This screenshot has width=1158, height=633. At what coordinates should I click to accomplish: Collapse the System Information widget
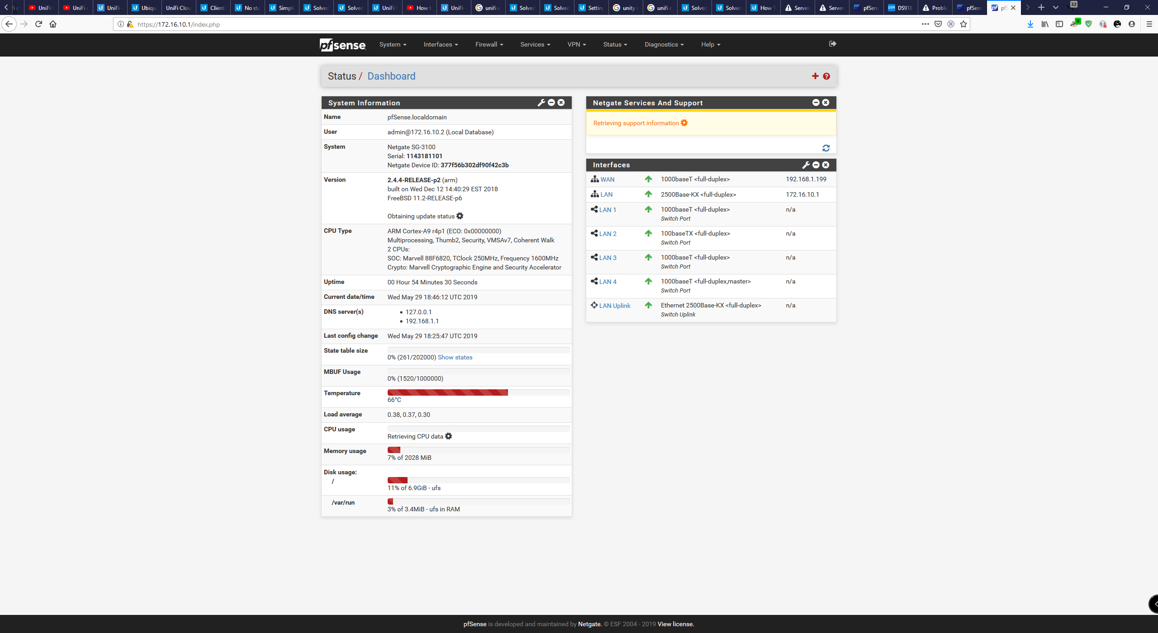(551, 103)
